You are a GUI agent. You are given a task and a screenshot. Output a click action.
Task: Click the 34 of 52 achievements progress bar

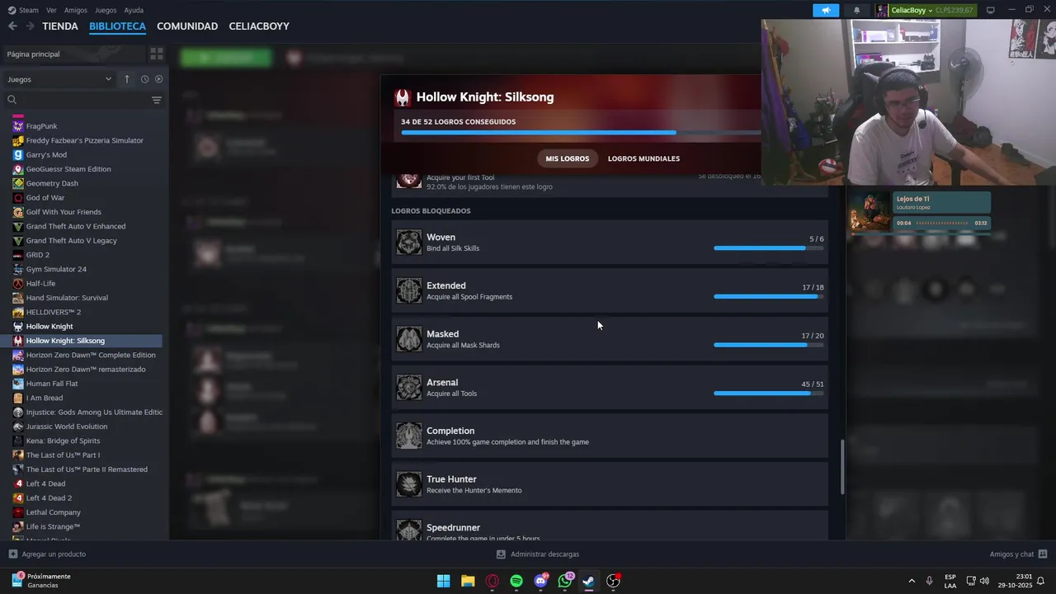581,132
